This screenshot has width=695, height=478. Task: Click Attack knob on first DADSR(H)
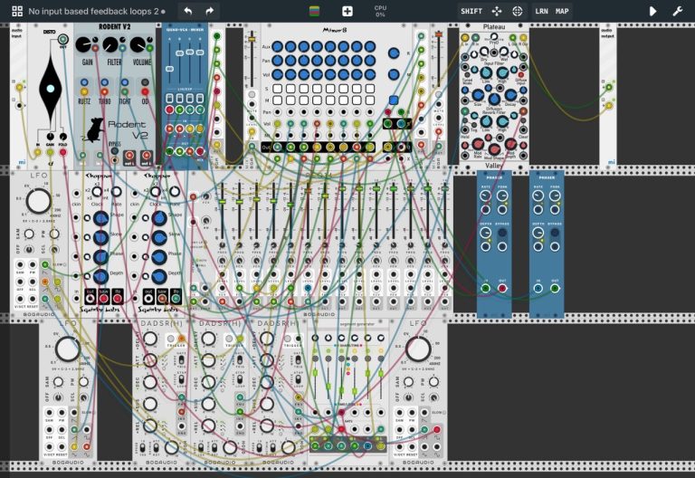click(x=150, y=360)
